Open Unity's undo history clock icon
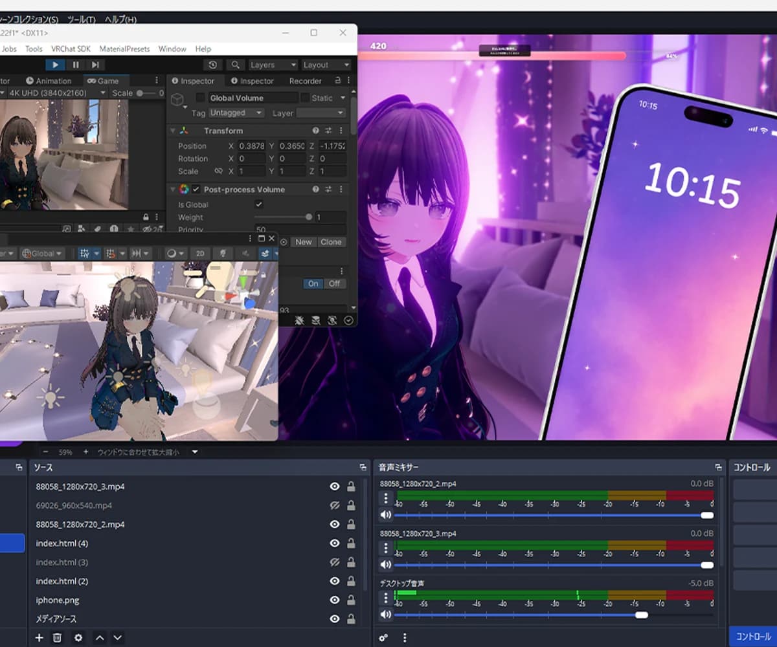This screenshot has width=777, height=647. coord(213,65)
